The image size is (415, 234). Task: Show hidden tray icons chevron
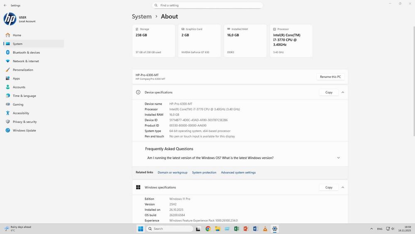(371, 229)
